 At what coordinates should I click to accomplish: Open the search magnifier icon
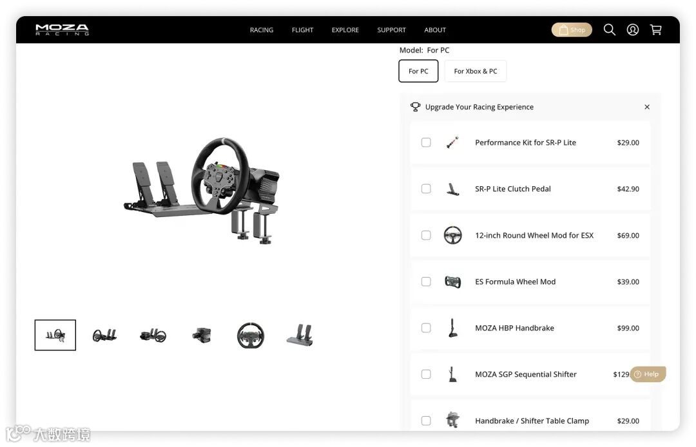click(610, 30)
